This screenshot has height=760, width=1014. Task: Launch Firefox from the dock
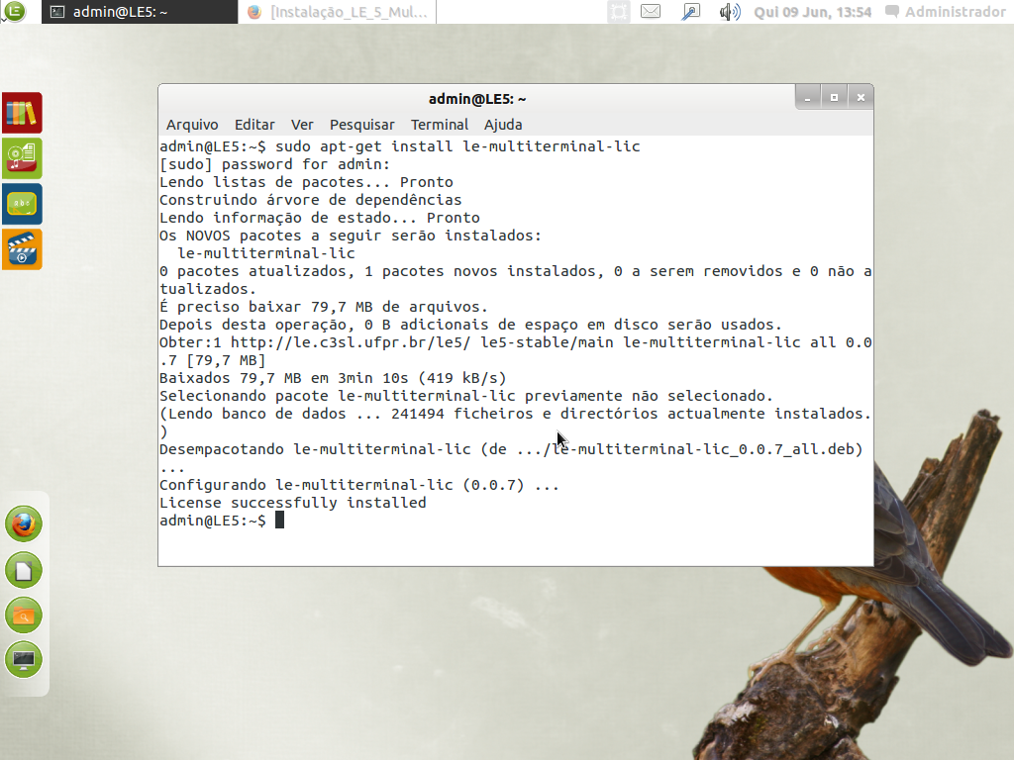(x=24, y=524)
